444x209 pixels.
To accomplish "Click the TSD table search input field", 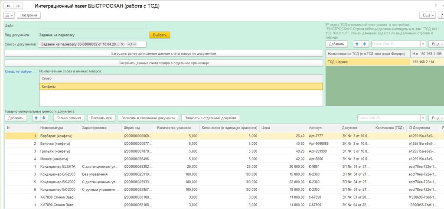I will [395, 44].
